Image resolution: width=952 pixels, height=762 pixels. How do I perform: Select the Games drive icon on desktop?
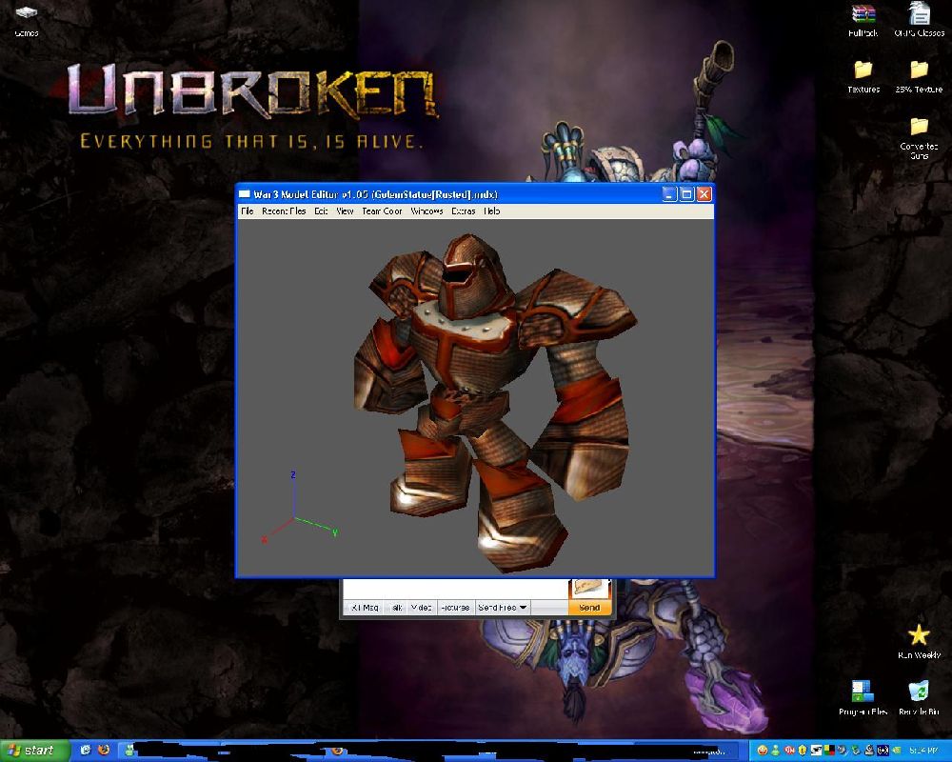tap(26, 20)
